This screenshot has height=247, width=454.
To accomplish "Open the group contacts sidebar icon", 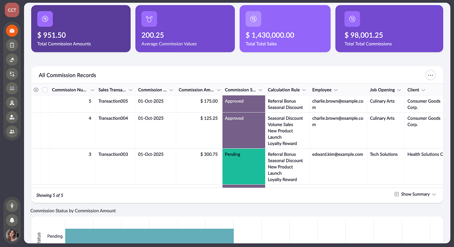I will coord(12,131).
